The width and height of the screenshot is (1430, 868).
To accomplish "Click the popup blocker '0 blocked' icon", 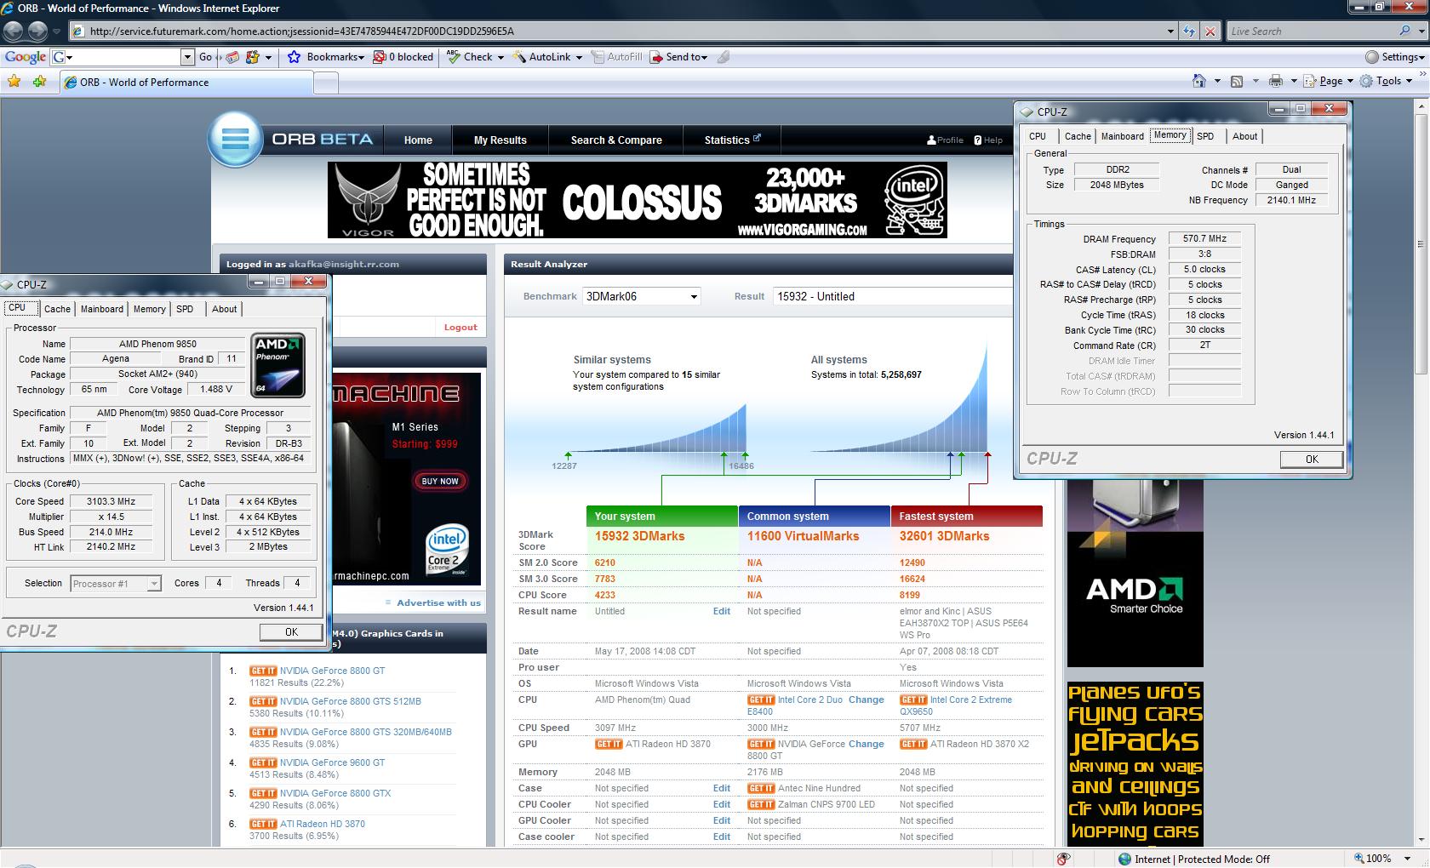I will 380,57.
